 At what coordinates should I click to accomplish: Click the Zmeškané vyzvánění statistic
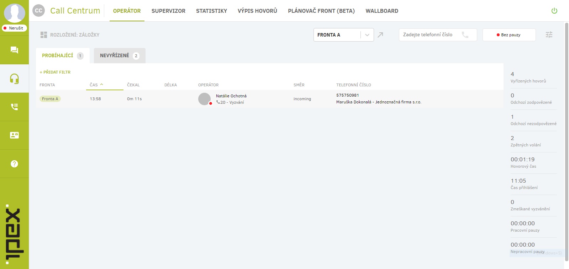(x=530, y=205)
